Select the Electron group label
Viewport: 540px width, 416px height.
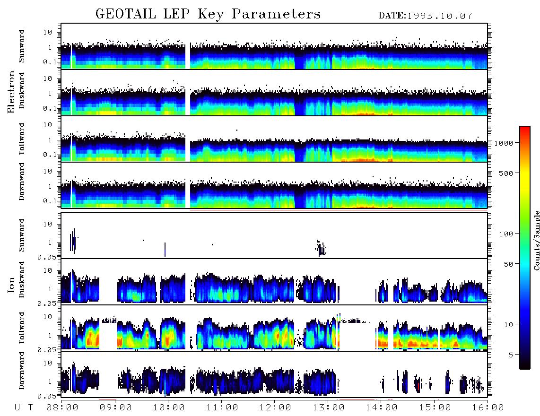pos(11,92)
